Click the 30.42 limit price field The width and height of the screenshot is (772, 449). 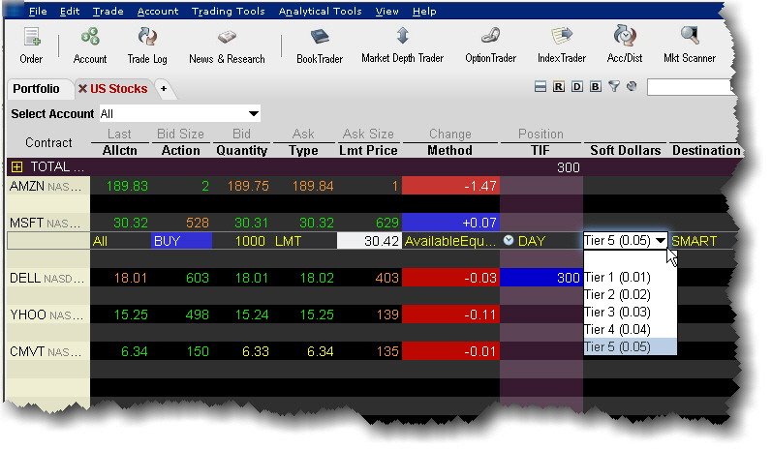coord(369,241)
